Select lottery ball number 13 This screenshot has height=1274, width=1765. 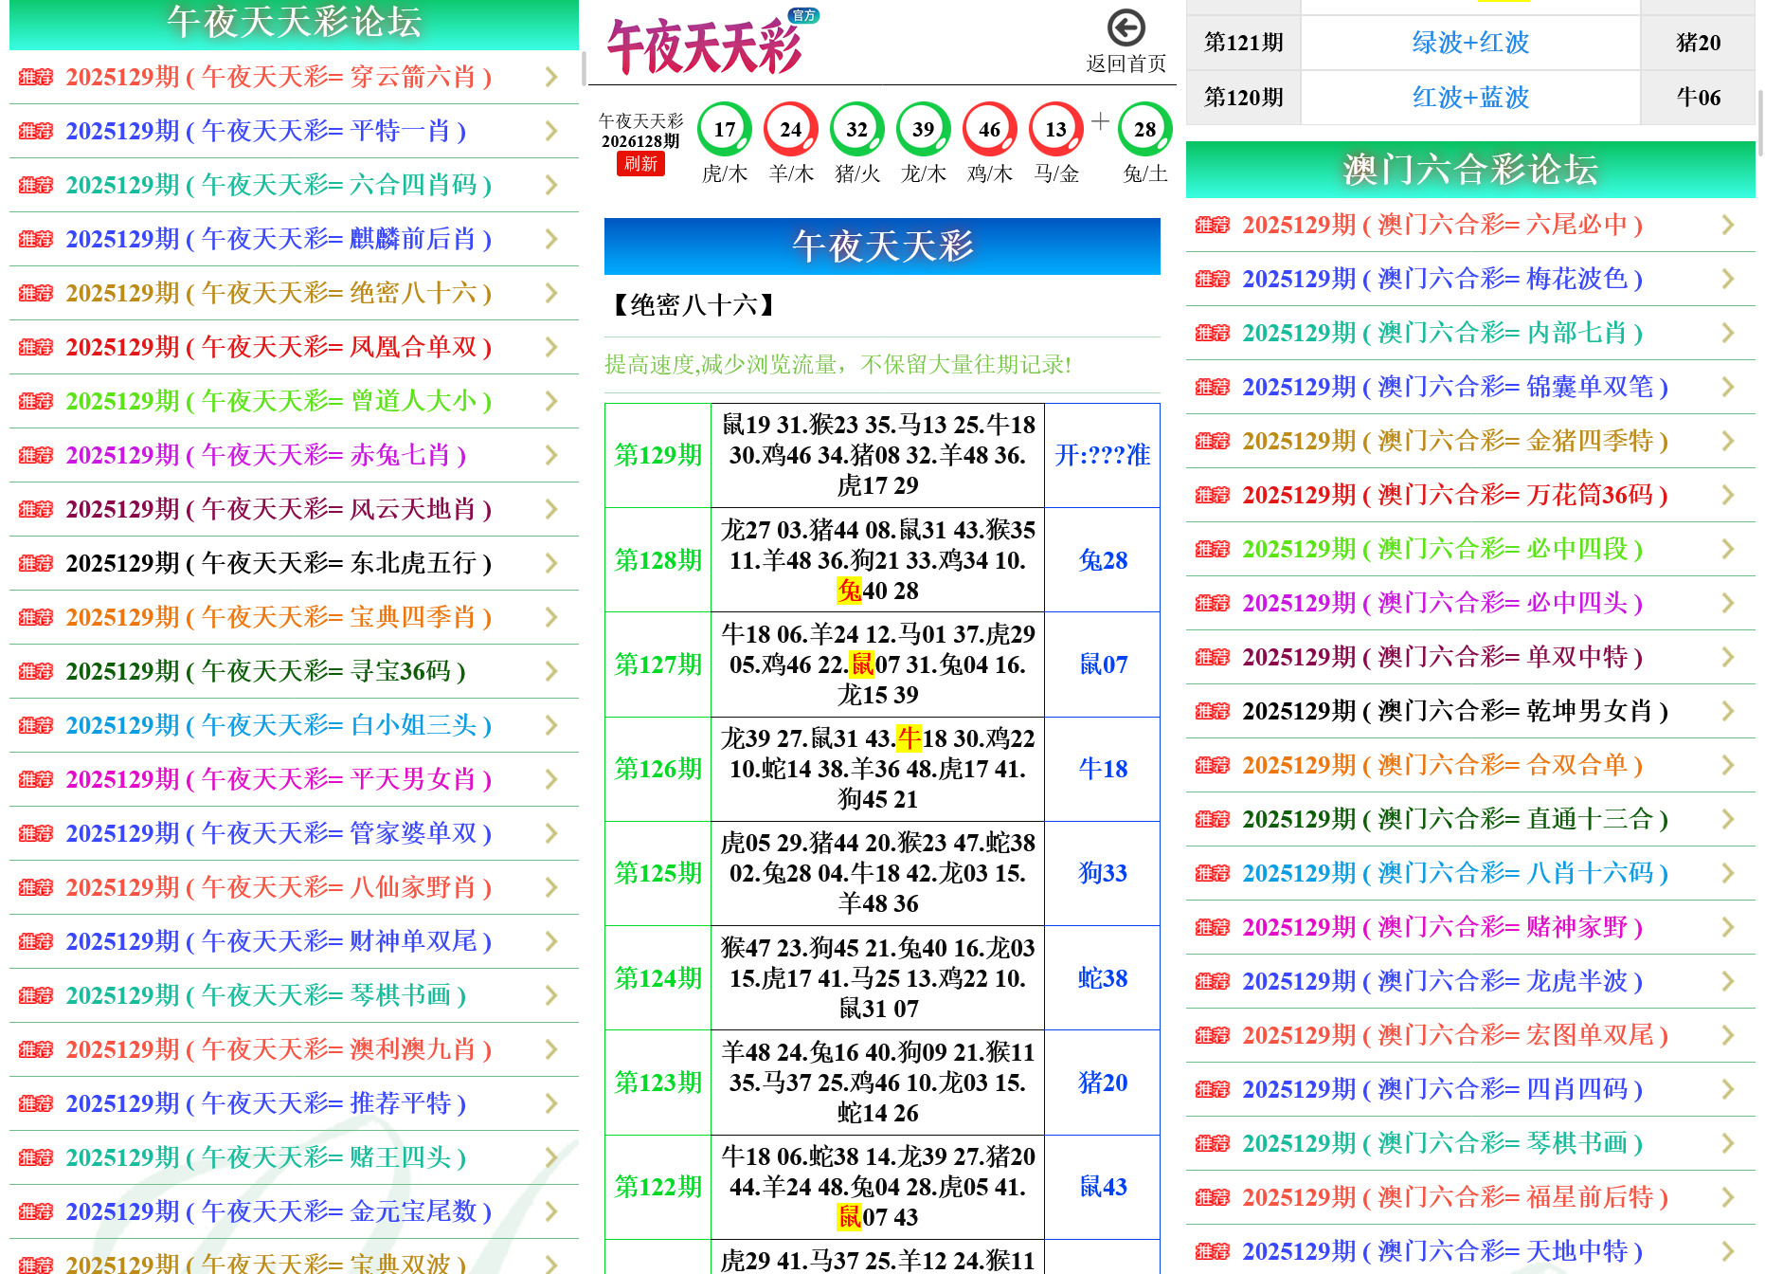coord(1056,130)
